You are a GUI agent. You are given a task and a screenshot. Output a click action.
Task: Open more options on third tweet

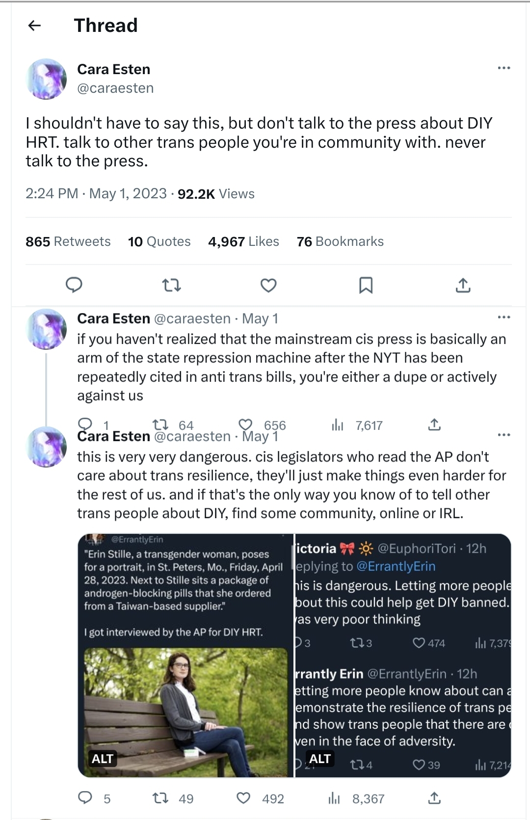[504, 435]
